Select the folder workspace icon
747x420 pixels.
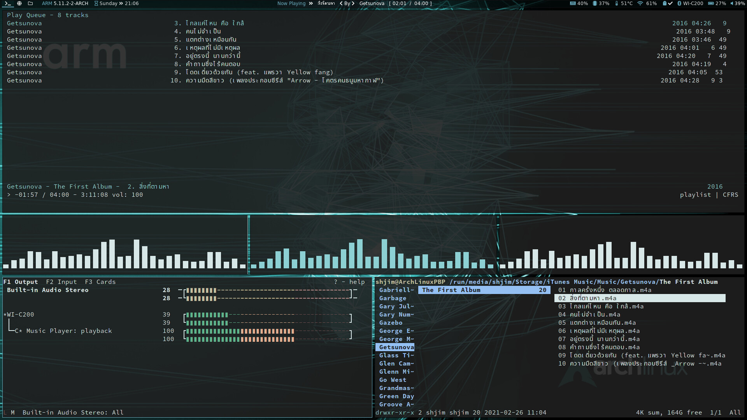point(30,3)
